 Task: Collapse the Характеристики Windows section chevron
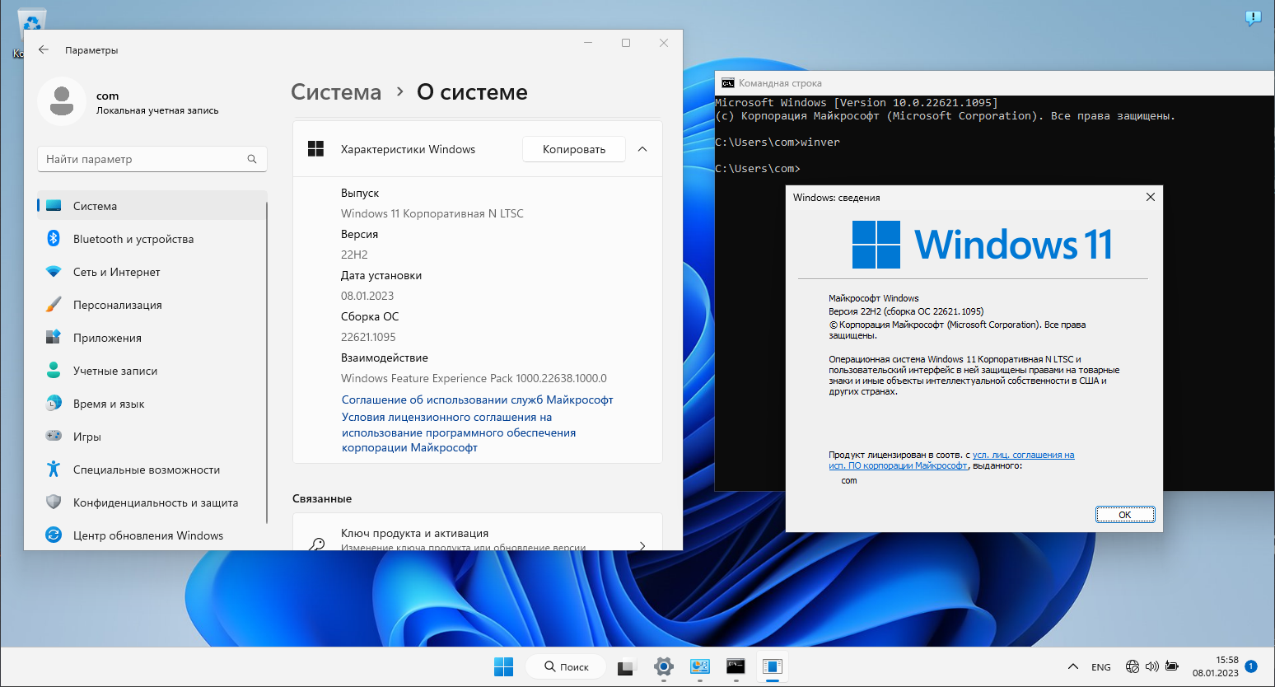pyautogui.click(x=642, y=149)
